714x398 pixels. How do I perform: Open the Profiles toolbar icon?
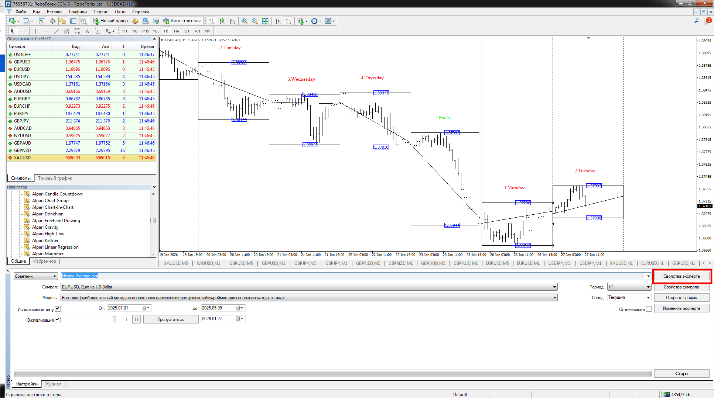point(26,21)
